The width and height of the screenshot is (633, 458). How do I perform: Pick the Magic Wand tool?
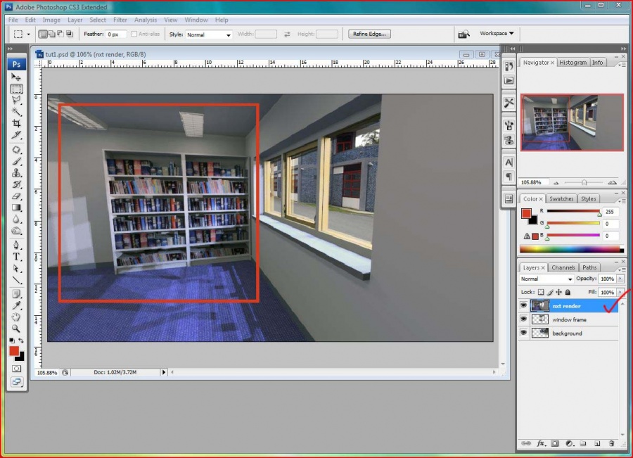(x=16, y=112)
